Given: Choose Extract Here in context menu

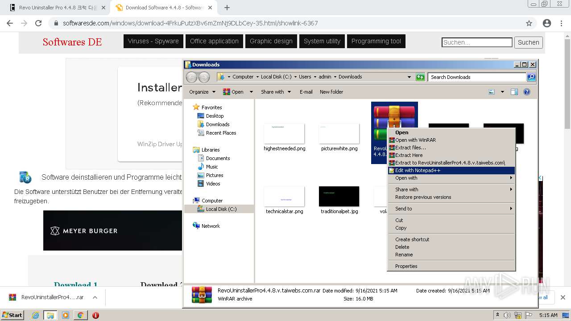Looking at the screenshot, I should click(451, 155).
